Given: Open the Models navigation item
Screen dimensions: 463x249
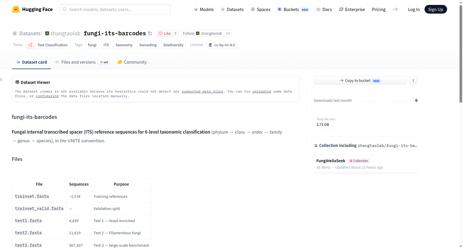Looking at the screenshot, I should [x=204, y=9].
